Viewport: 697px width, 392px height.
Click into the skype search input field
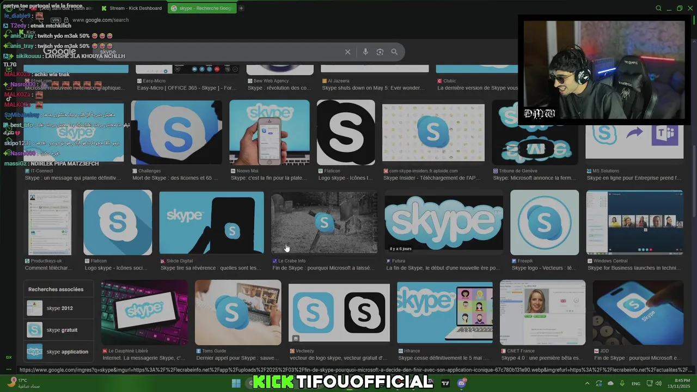pos(218,52)
